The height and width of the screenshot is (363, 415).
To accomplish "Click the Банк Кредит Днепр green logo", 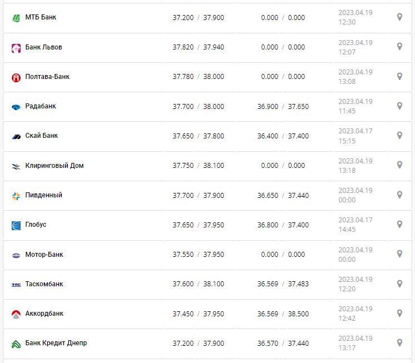I will (16, 344).
